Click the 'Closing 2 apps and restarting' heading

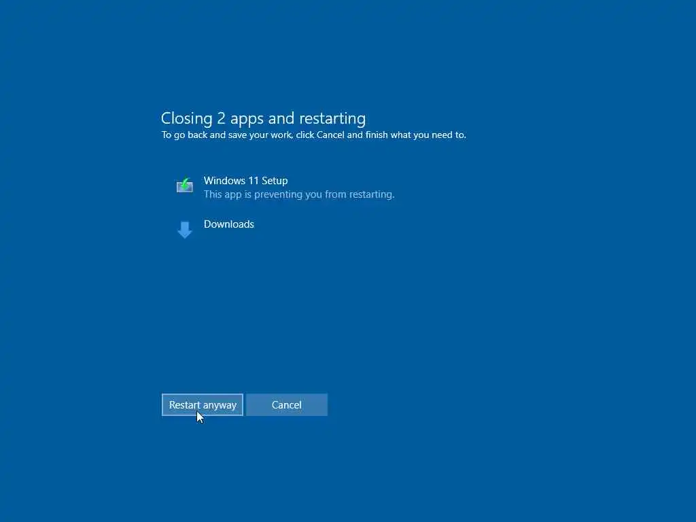tap(263, 118)
